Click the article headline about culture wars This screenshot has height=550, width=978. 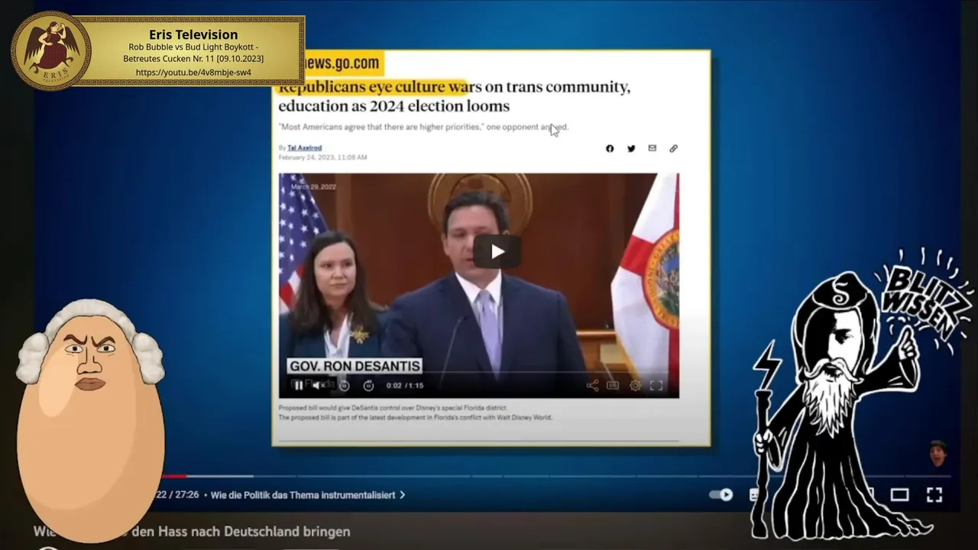click(454, 96)
